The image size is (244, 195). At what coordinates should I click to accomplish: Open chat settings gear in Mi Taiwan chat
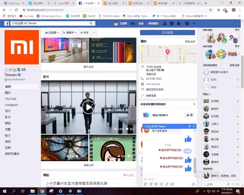[189, 126]
